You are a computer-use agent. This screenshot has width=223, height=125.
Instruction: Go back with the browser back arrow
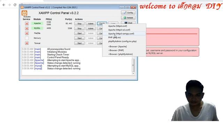tap(4, 5)
